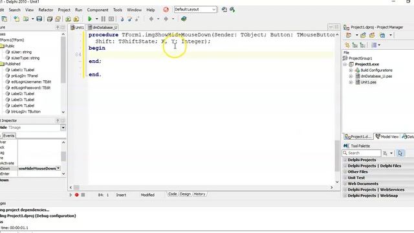Open the Tools menu
Viewport: 414px width, 233px height.
click(118, 10)
